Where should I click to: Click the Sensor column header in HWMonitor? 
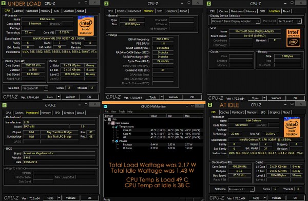tap(126, 116)
